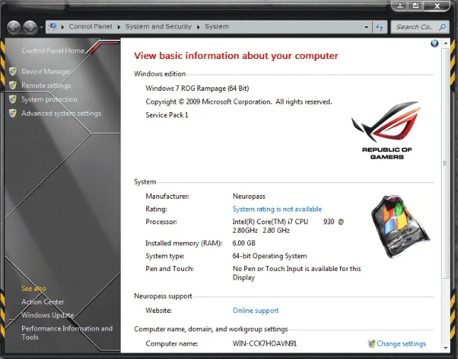Click shield icon beside Advanced system settings
The image size is (458, 359).
coord(13,113)
